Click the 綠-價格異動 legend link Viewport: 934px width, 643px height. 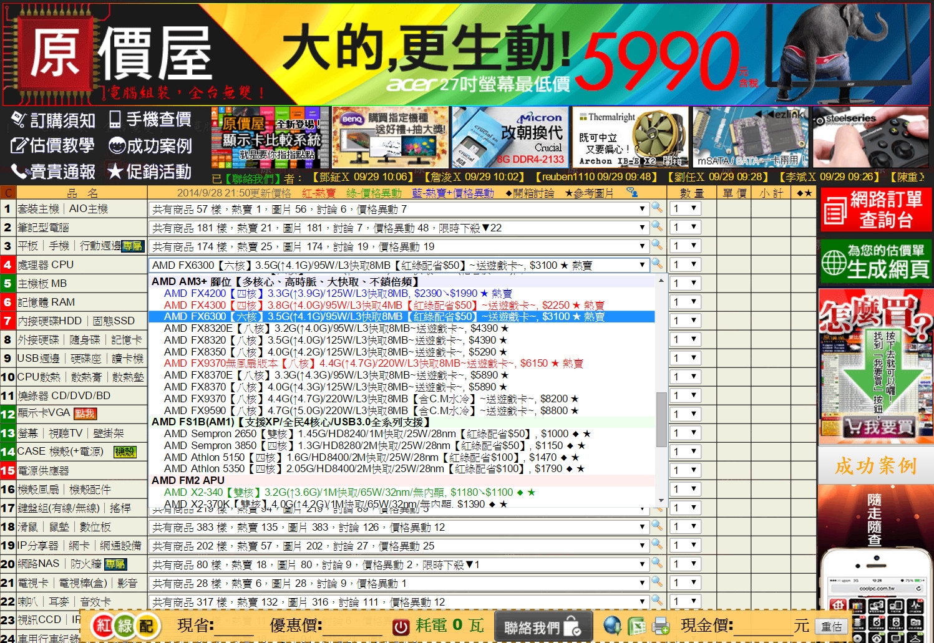374,193
